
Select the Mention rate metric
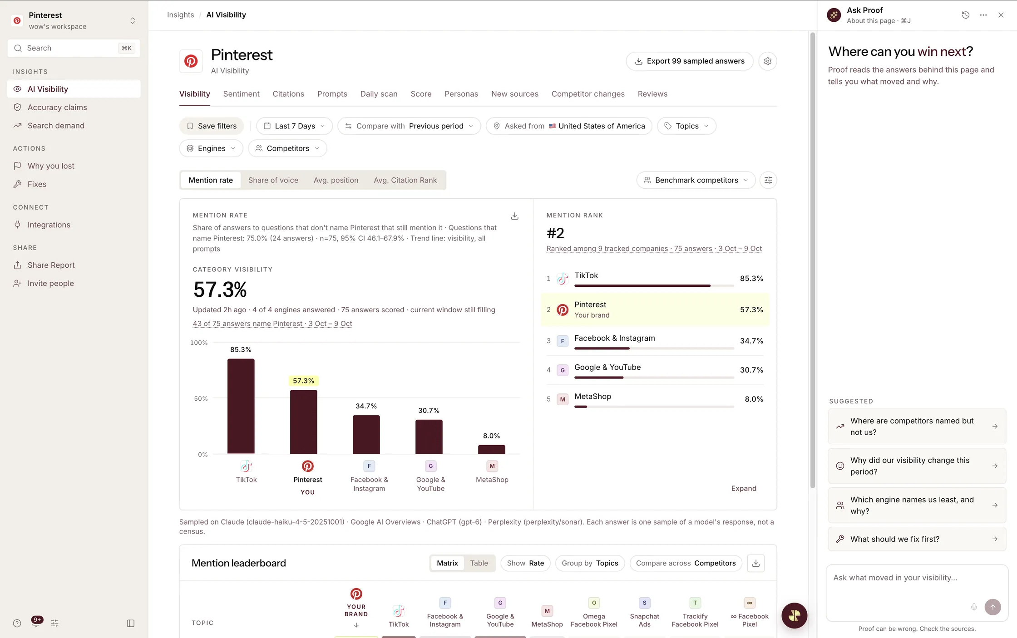coord(211,180)
